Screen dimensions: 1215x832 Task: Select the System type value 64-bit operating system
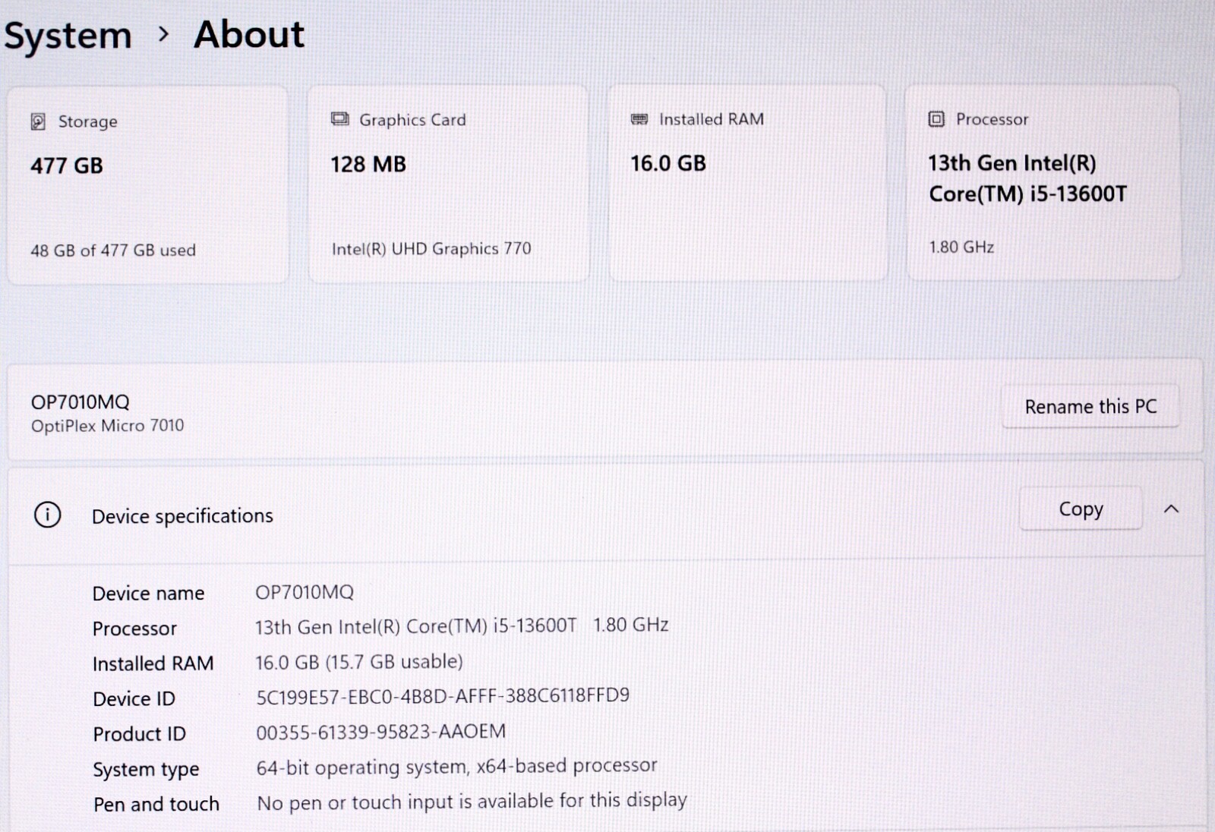pos(456,767)
